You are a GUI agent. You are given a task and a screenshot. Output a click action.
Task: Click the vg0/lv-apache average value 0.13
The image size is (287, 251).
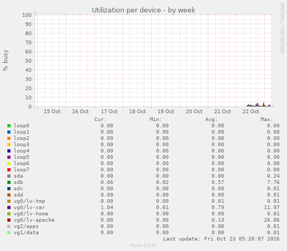(x=218, y=220)
